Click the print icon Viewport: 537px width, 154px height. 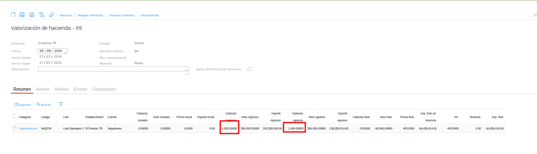click(32, 15)
